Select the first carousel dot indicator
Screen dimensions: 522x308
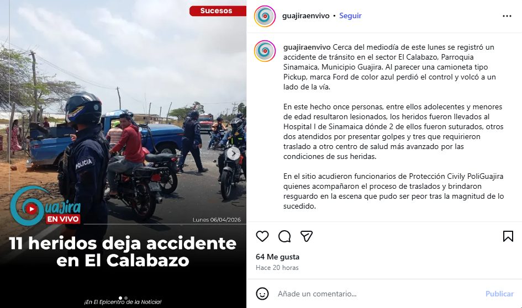[120, 298]
